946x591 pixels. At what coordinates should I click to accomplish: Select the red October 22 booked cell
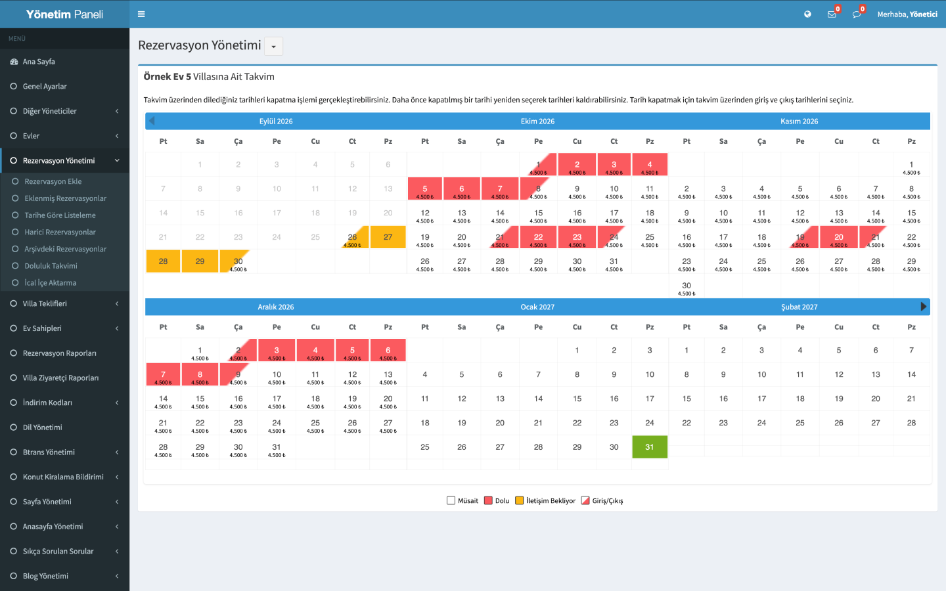pyautogui.click(x=538, y=237)
